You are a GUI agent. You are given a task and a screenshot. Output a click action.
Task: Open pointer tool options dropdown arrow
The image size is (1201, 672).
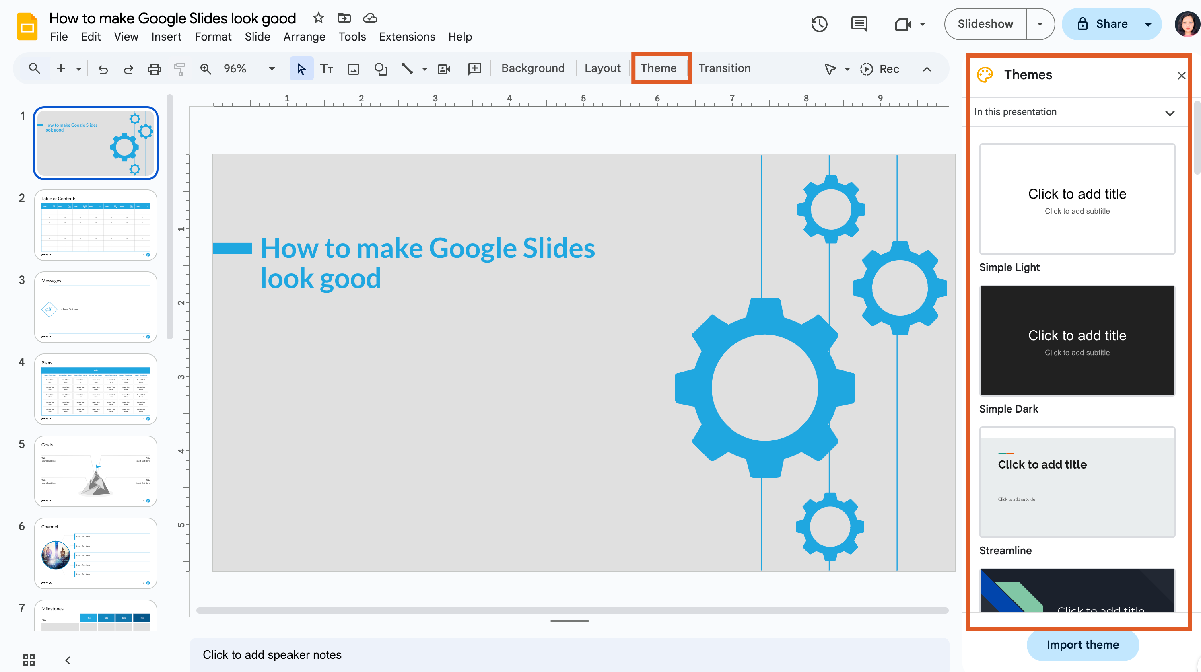tap(847, 69)
